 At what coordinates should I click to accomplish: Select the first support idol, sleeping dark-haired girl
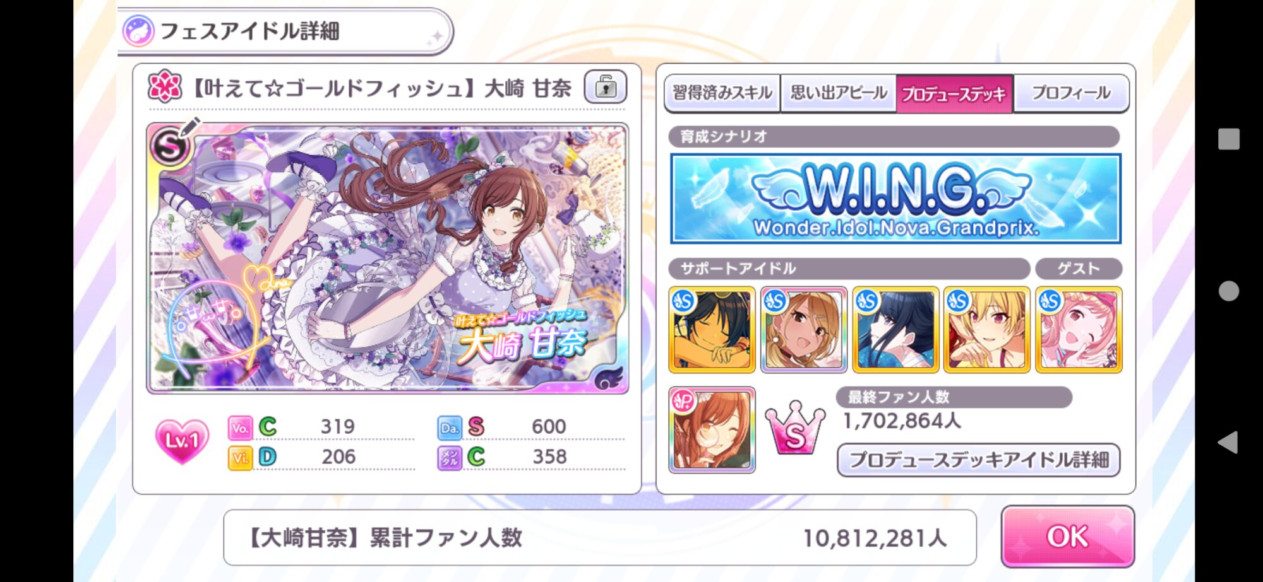point(712,329)
